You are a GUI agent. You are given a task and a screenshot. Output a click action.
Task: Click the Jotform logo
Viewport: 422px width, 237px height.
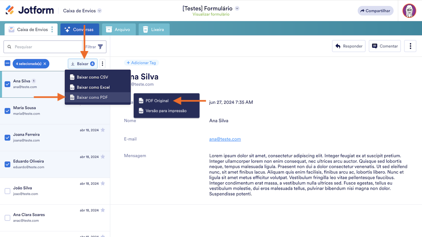point(30,10)
